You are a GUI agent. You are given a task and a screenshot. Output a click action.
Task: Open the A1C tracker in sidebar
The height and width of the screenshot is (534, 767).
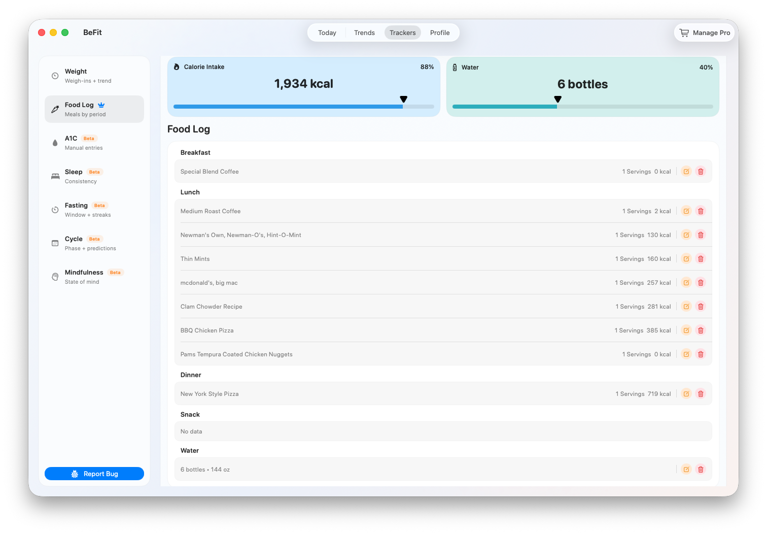click(x=94, y=143)
